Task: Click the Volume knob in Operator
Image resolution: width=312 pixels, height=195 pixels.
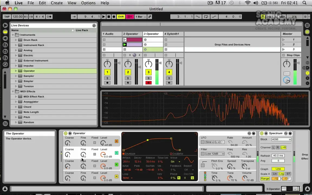Action: coord(245,178)
